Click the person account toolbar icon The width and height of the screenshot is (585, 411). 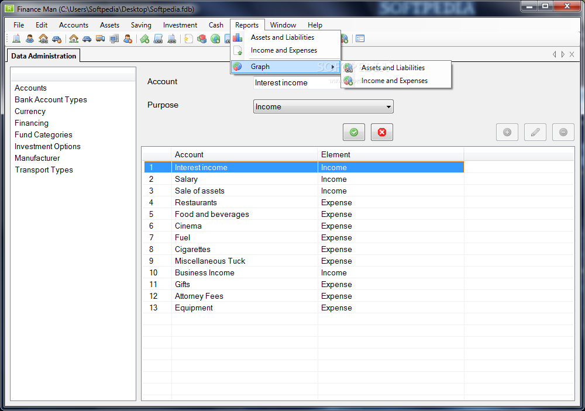pos(30,39)
